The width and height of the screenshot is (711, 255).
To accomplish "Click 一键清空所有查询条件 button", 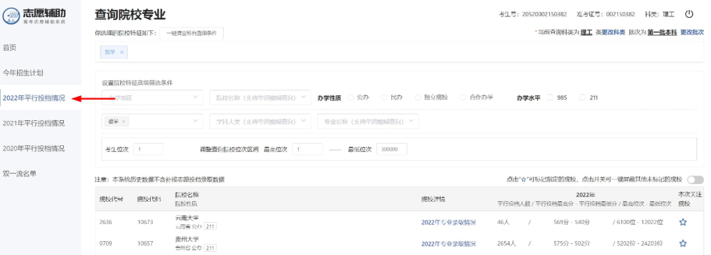I will (192, 33).
